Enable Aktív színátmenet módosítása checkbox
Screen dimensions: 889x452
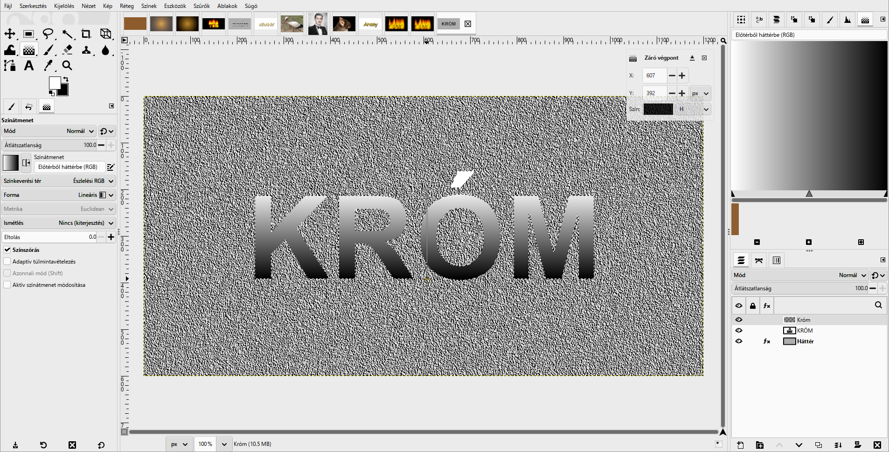coord(7,285)
